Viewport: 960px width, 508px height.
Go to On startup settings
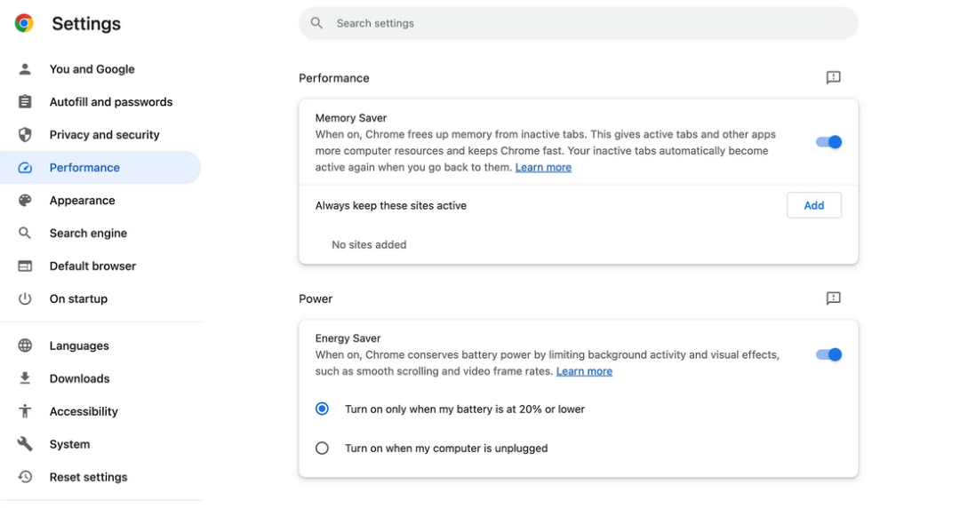[78, 299]
